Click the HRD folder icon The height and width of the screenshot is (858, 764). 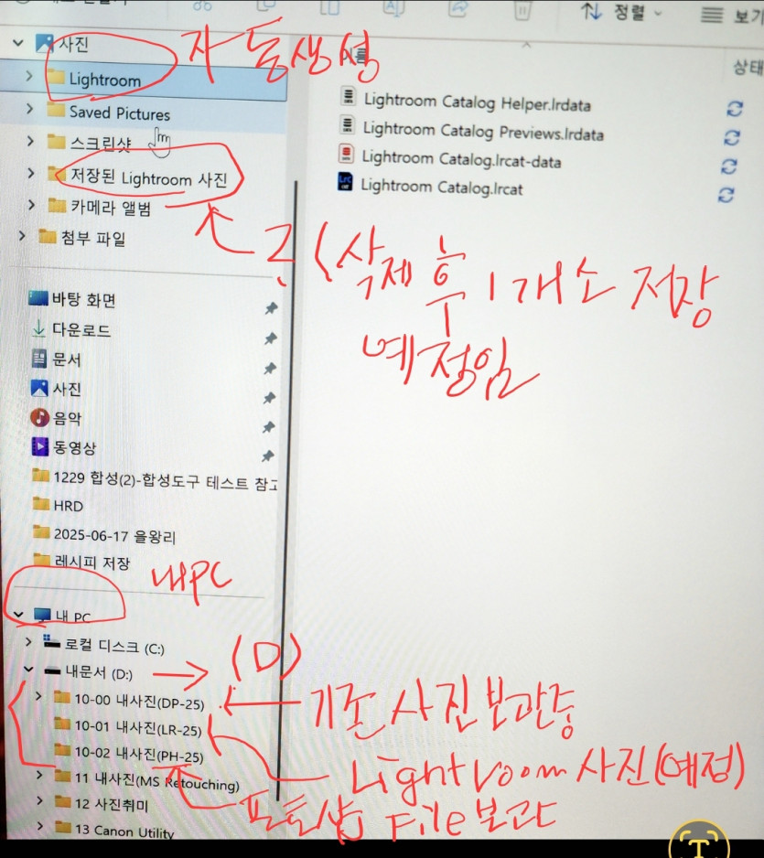tap(41, 503)
